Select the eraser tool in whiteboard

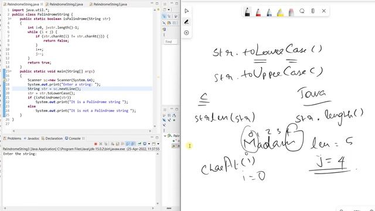tap(291, 12)
